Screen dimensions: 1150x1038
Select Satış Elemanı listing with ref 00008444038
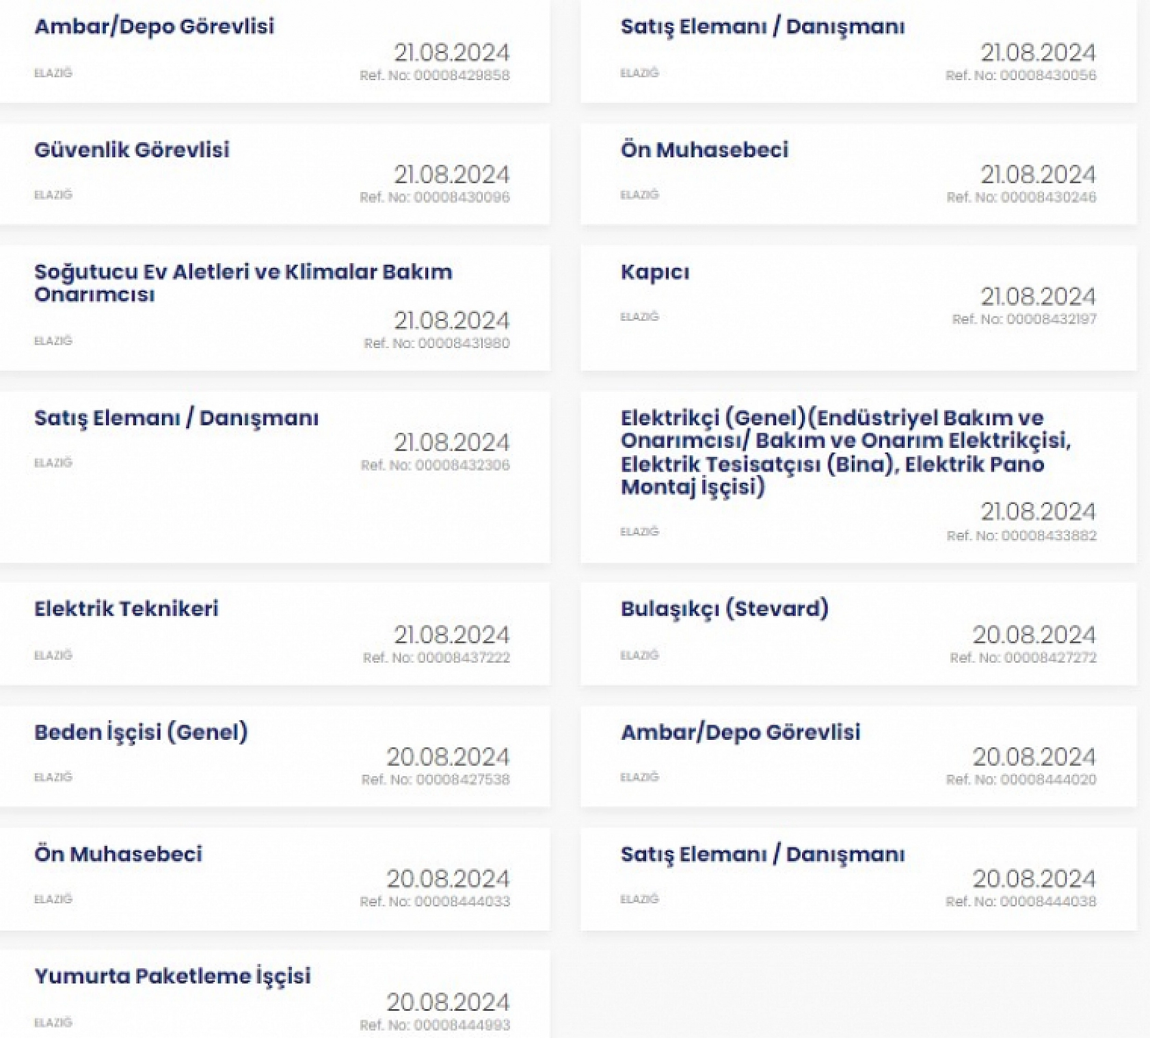point(762,854)
